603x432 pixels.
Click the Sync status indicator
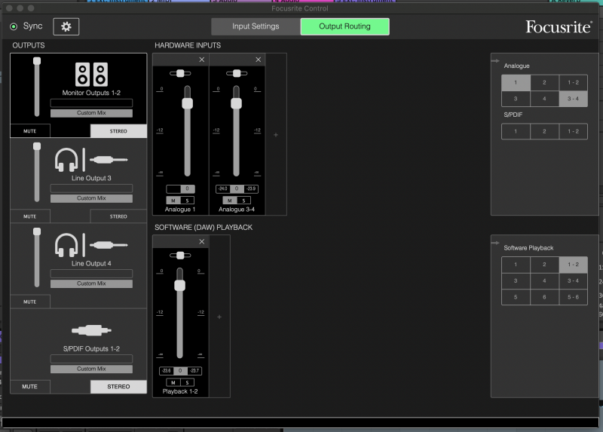tap(14, 26)
